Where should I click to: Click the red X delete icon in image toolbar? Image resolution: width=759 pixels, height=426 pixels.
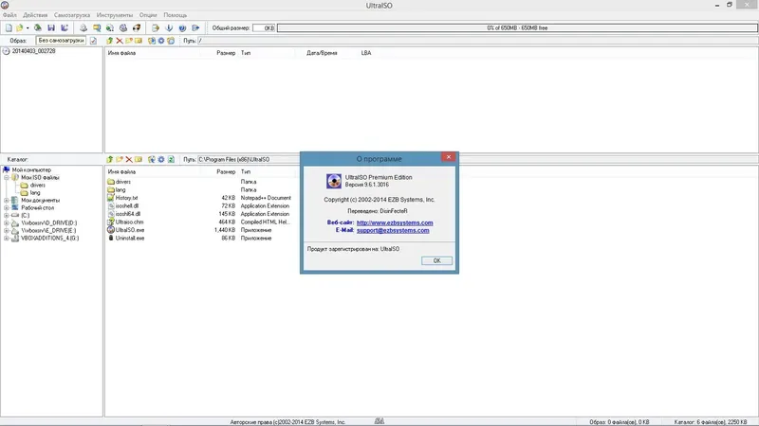pos(120,41)
